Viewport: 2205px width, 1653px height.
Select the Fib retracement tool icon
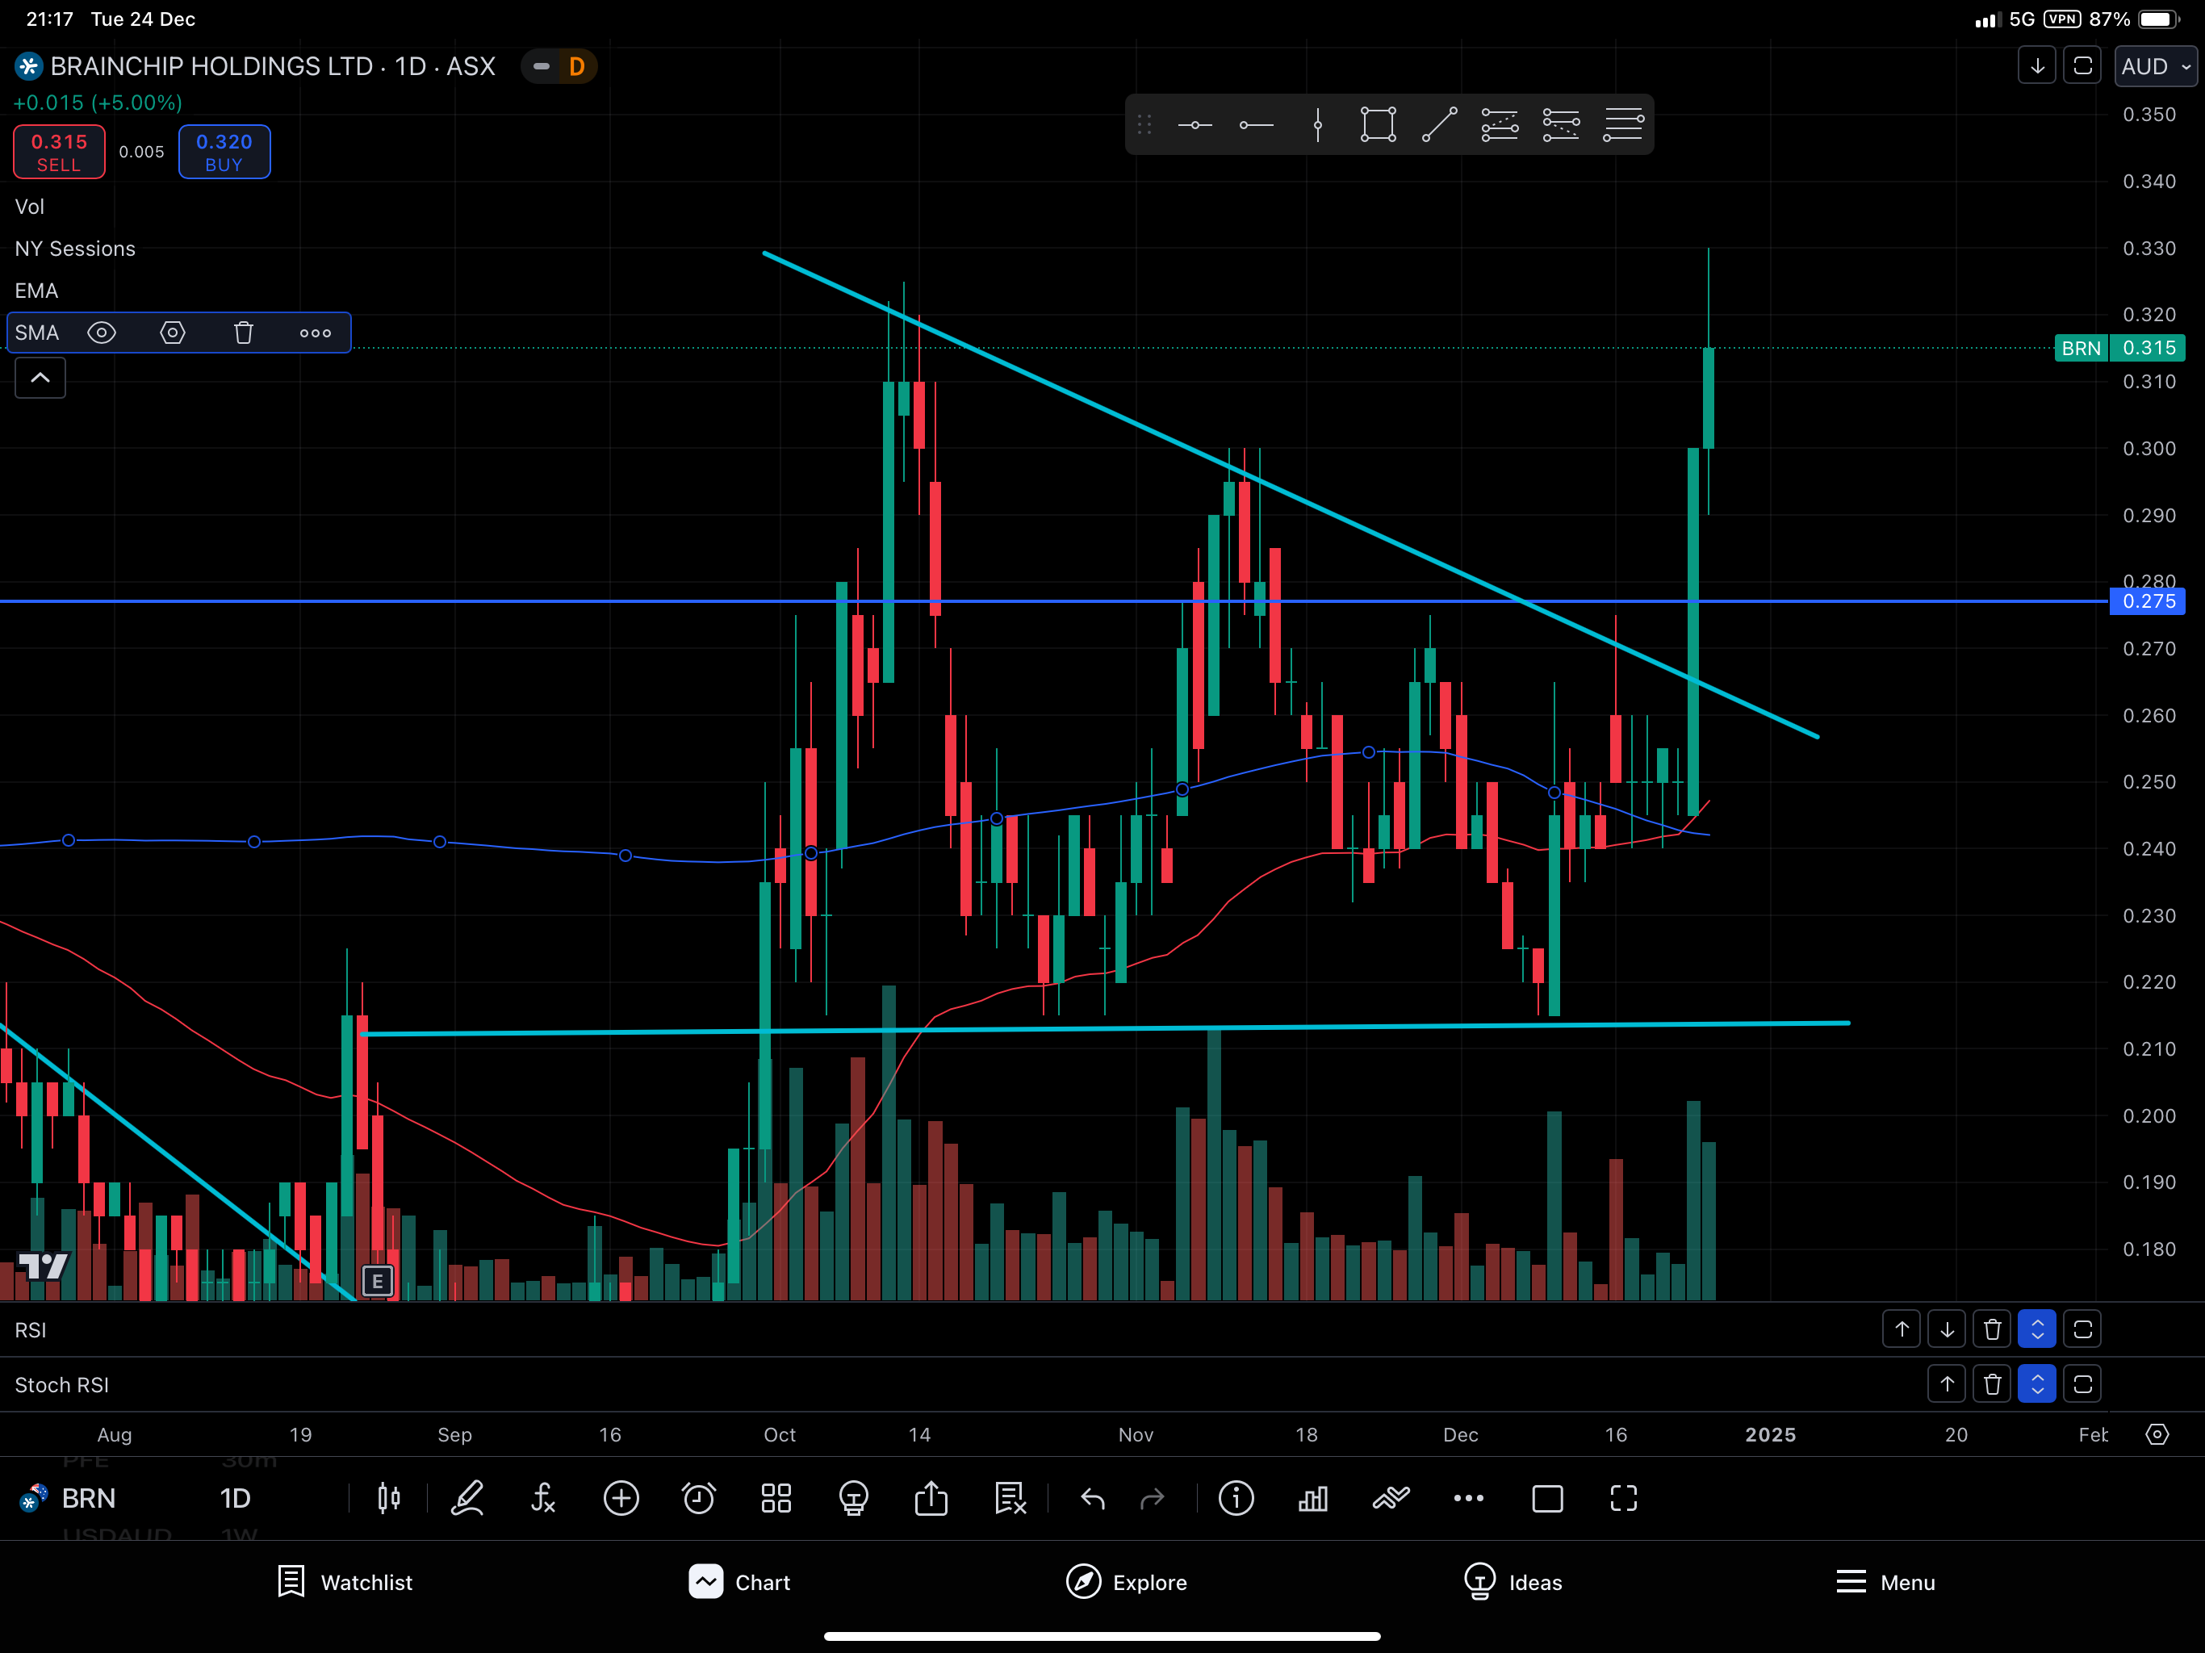point(1500,124)
